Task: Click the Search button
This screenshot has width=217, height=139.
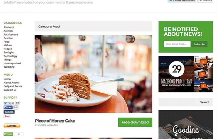Action: coord(205,102)
